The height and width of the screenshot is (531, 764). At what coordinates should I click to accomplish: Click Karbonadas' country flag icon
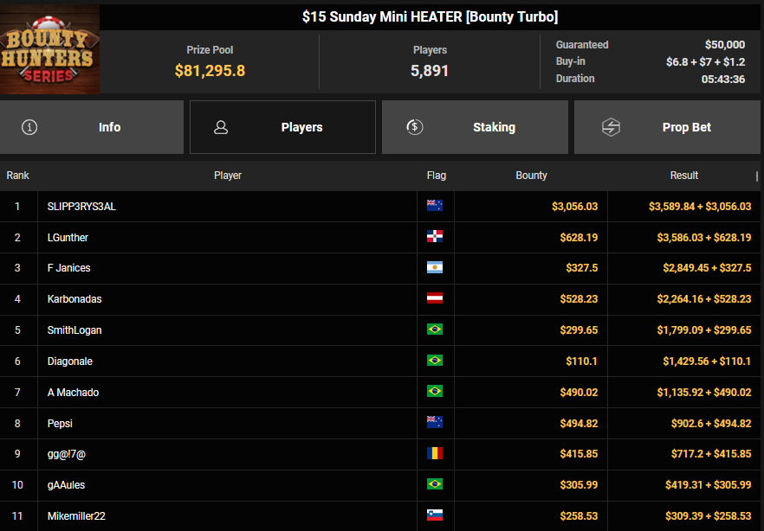coord(435,299)
